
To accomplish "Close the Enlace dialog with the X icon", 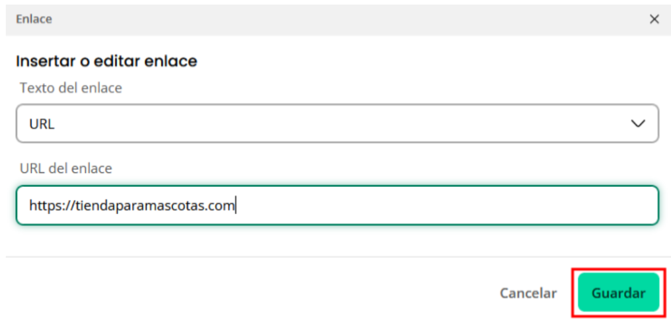I will point(654,19).
